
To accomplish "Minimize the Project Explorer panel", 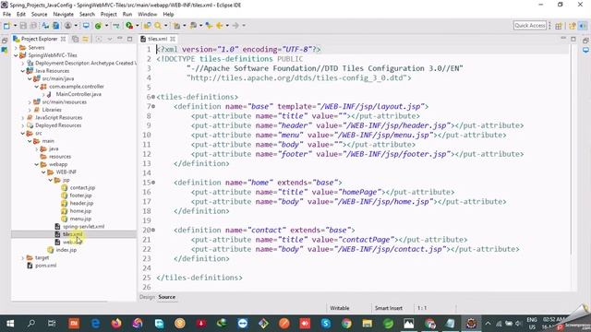I will tap(120, 39).
